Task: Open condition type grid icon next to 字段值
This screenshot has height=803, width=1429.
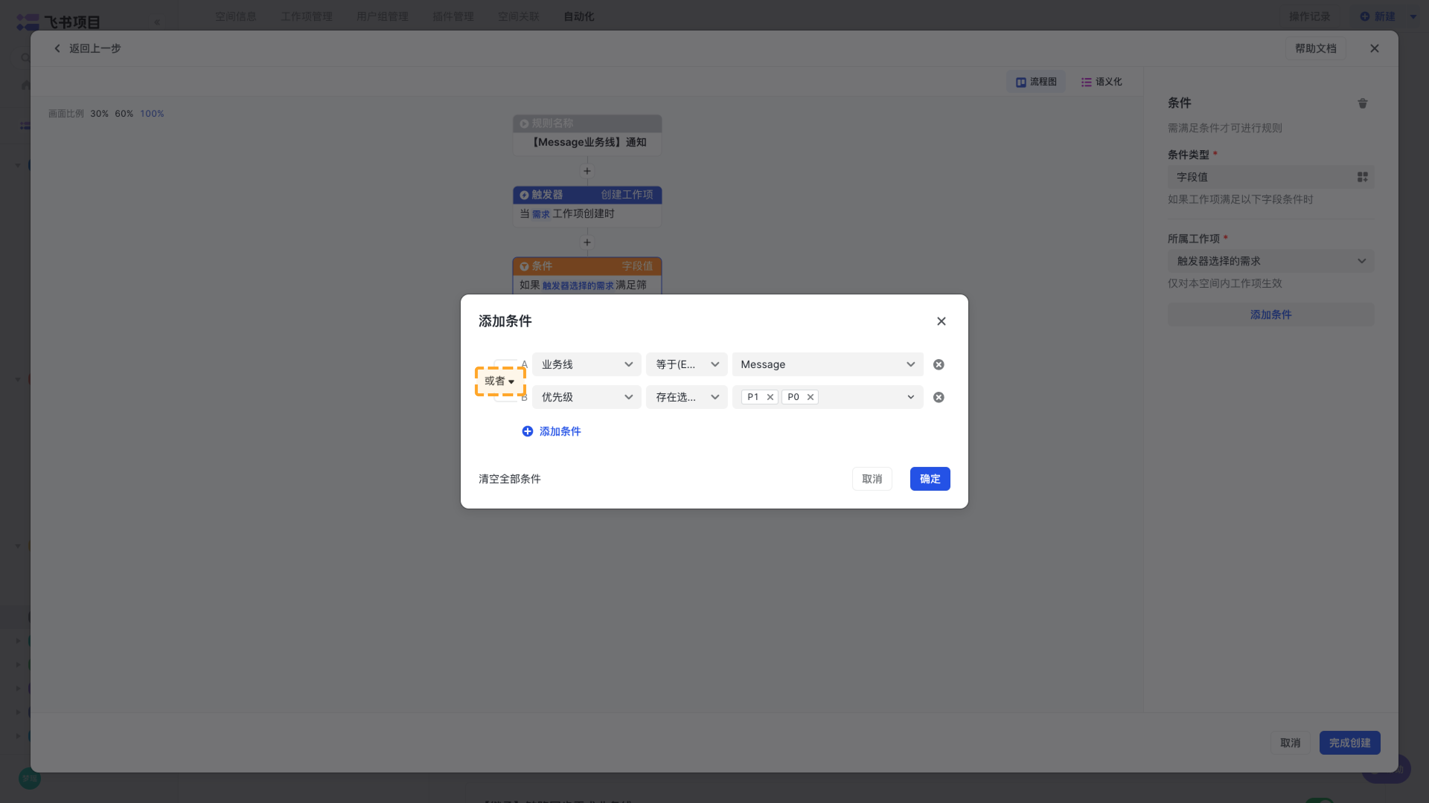Action: (1362, 177)
